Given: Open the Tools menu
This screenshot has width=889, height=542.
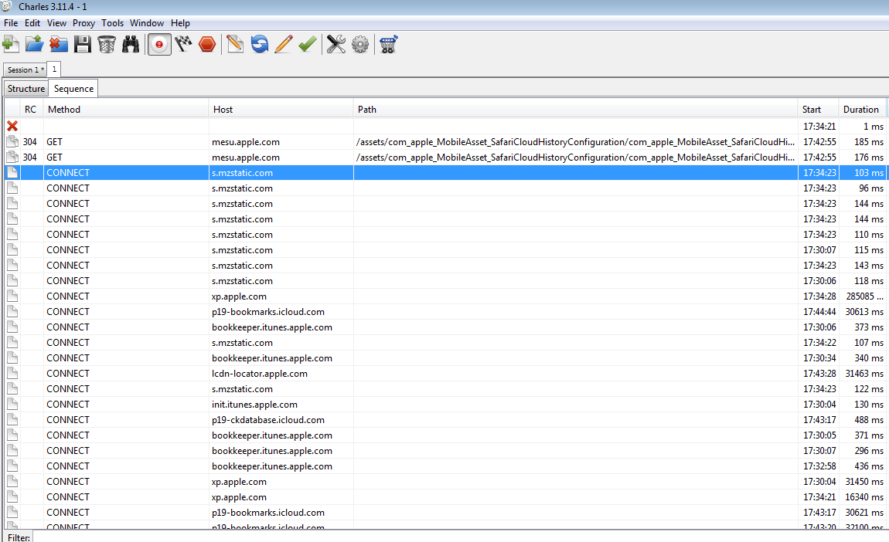Looking at the screenshot, I should pos(112,23).
